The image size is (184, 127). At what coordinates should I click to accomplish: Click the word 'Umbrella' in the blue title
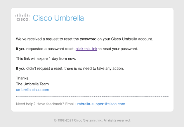coord(69,18)
